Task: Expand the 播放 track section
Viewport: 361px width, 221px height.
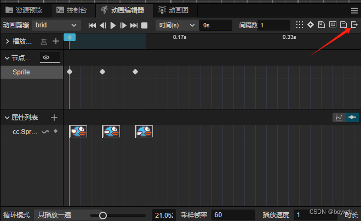Action: [7, 42]
